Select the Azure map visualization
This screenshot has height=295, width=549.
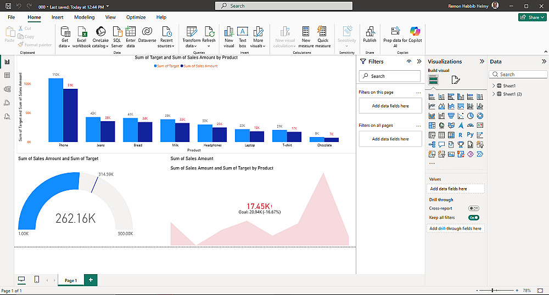click(461, 125)
